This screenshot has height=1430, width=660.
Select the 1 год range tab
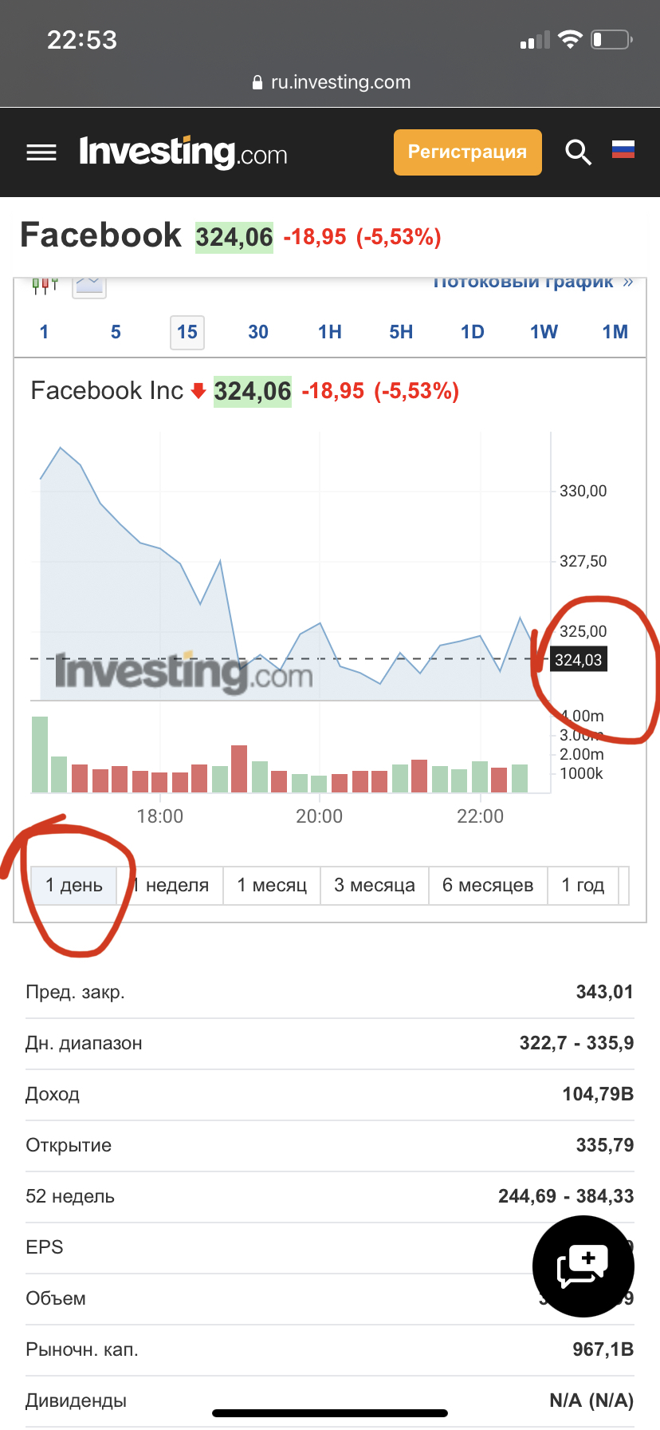point(583,885)
